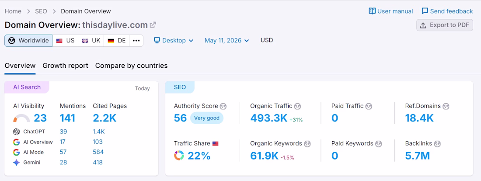
Task: Select the US database option
Action: click(x=65, y=41)
